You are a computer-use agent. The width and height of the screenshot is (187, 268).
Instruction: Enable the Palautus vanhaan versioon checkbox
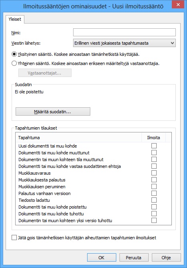pos(154,193)
